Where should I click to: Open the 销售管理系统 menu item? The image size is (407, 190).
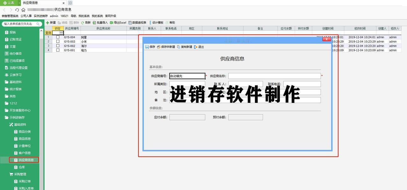(10, 16)
